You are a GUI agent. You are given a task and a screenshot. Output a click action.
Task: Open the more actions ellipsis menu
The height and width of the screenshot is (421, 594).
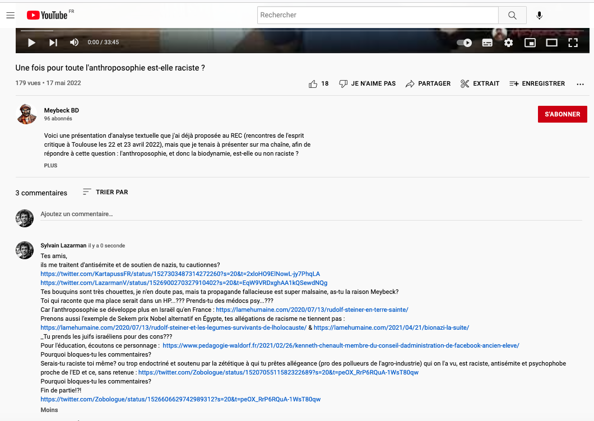click(x=580, y=84)
